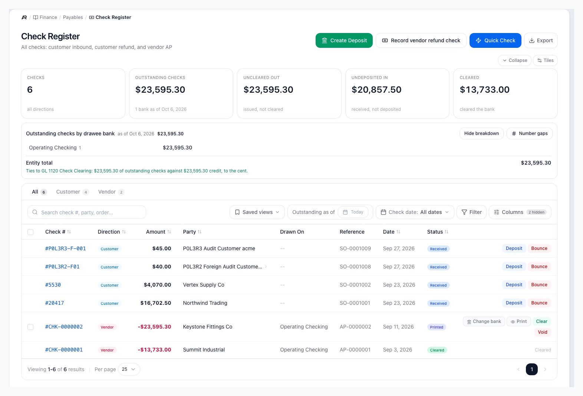Screen dimensions: 583x396
Task: Mark check CHK-0000002 as Clear
Action: coord(541,321)
